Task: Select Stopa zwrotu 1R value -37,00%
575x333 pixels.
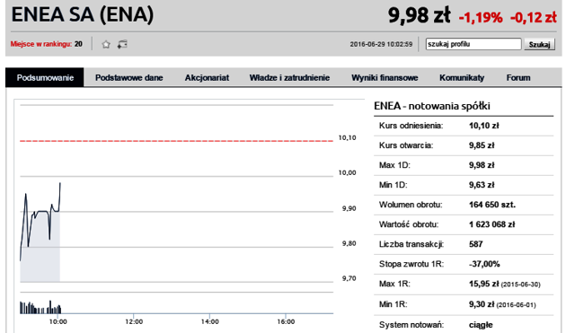Action: tap(484, 264)
